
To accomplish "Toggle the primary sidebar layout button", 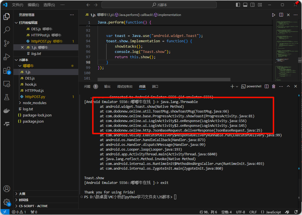I will (x=238, y=5).
